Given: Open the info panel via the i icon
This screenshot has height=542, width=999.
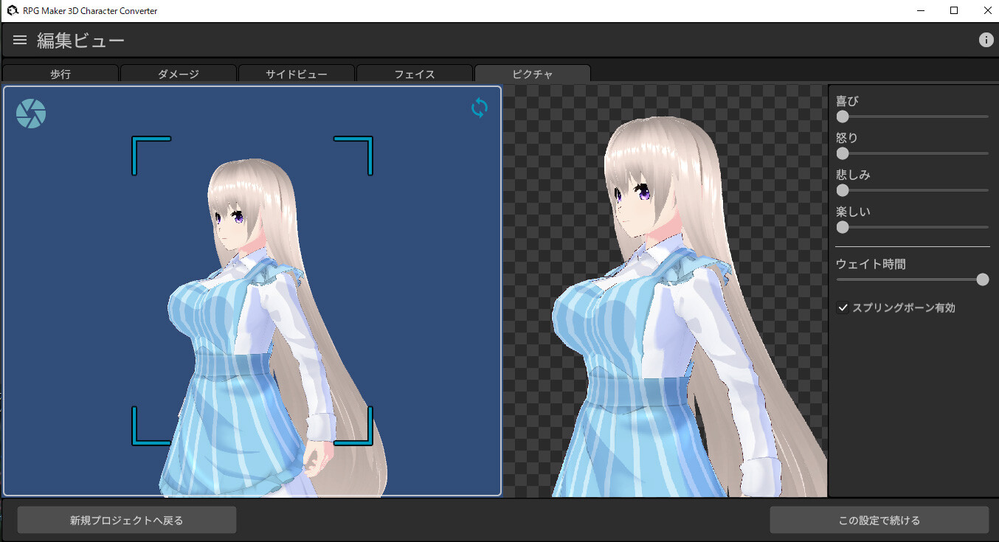Looking at the screenshot, I should pos(986,40).
